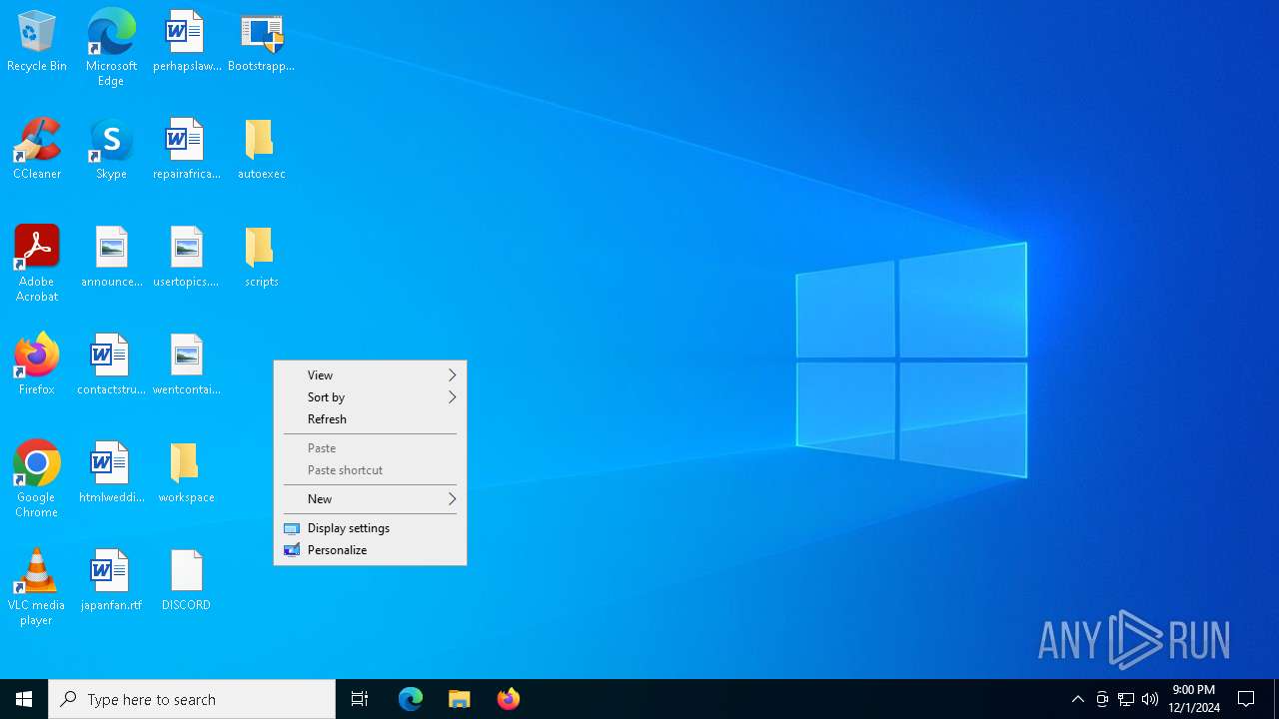Select the wentcontai image file icon
Image resolution: width=1279 pixels, height=719 pixels.
coord(187,365)
